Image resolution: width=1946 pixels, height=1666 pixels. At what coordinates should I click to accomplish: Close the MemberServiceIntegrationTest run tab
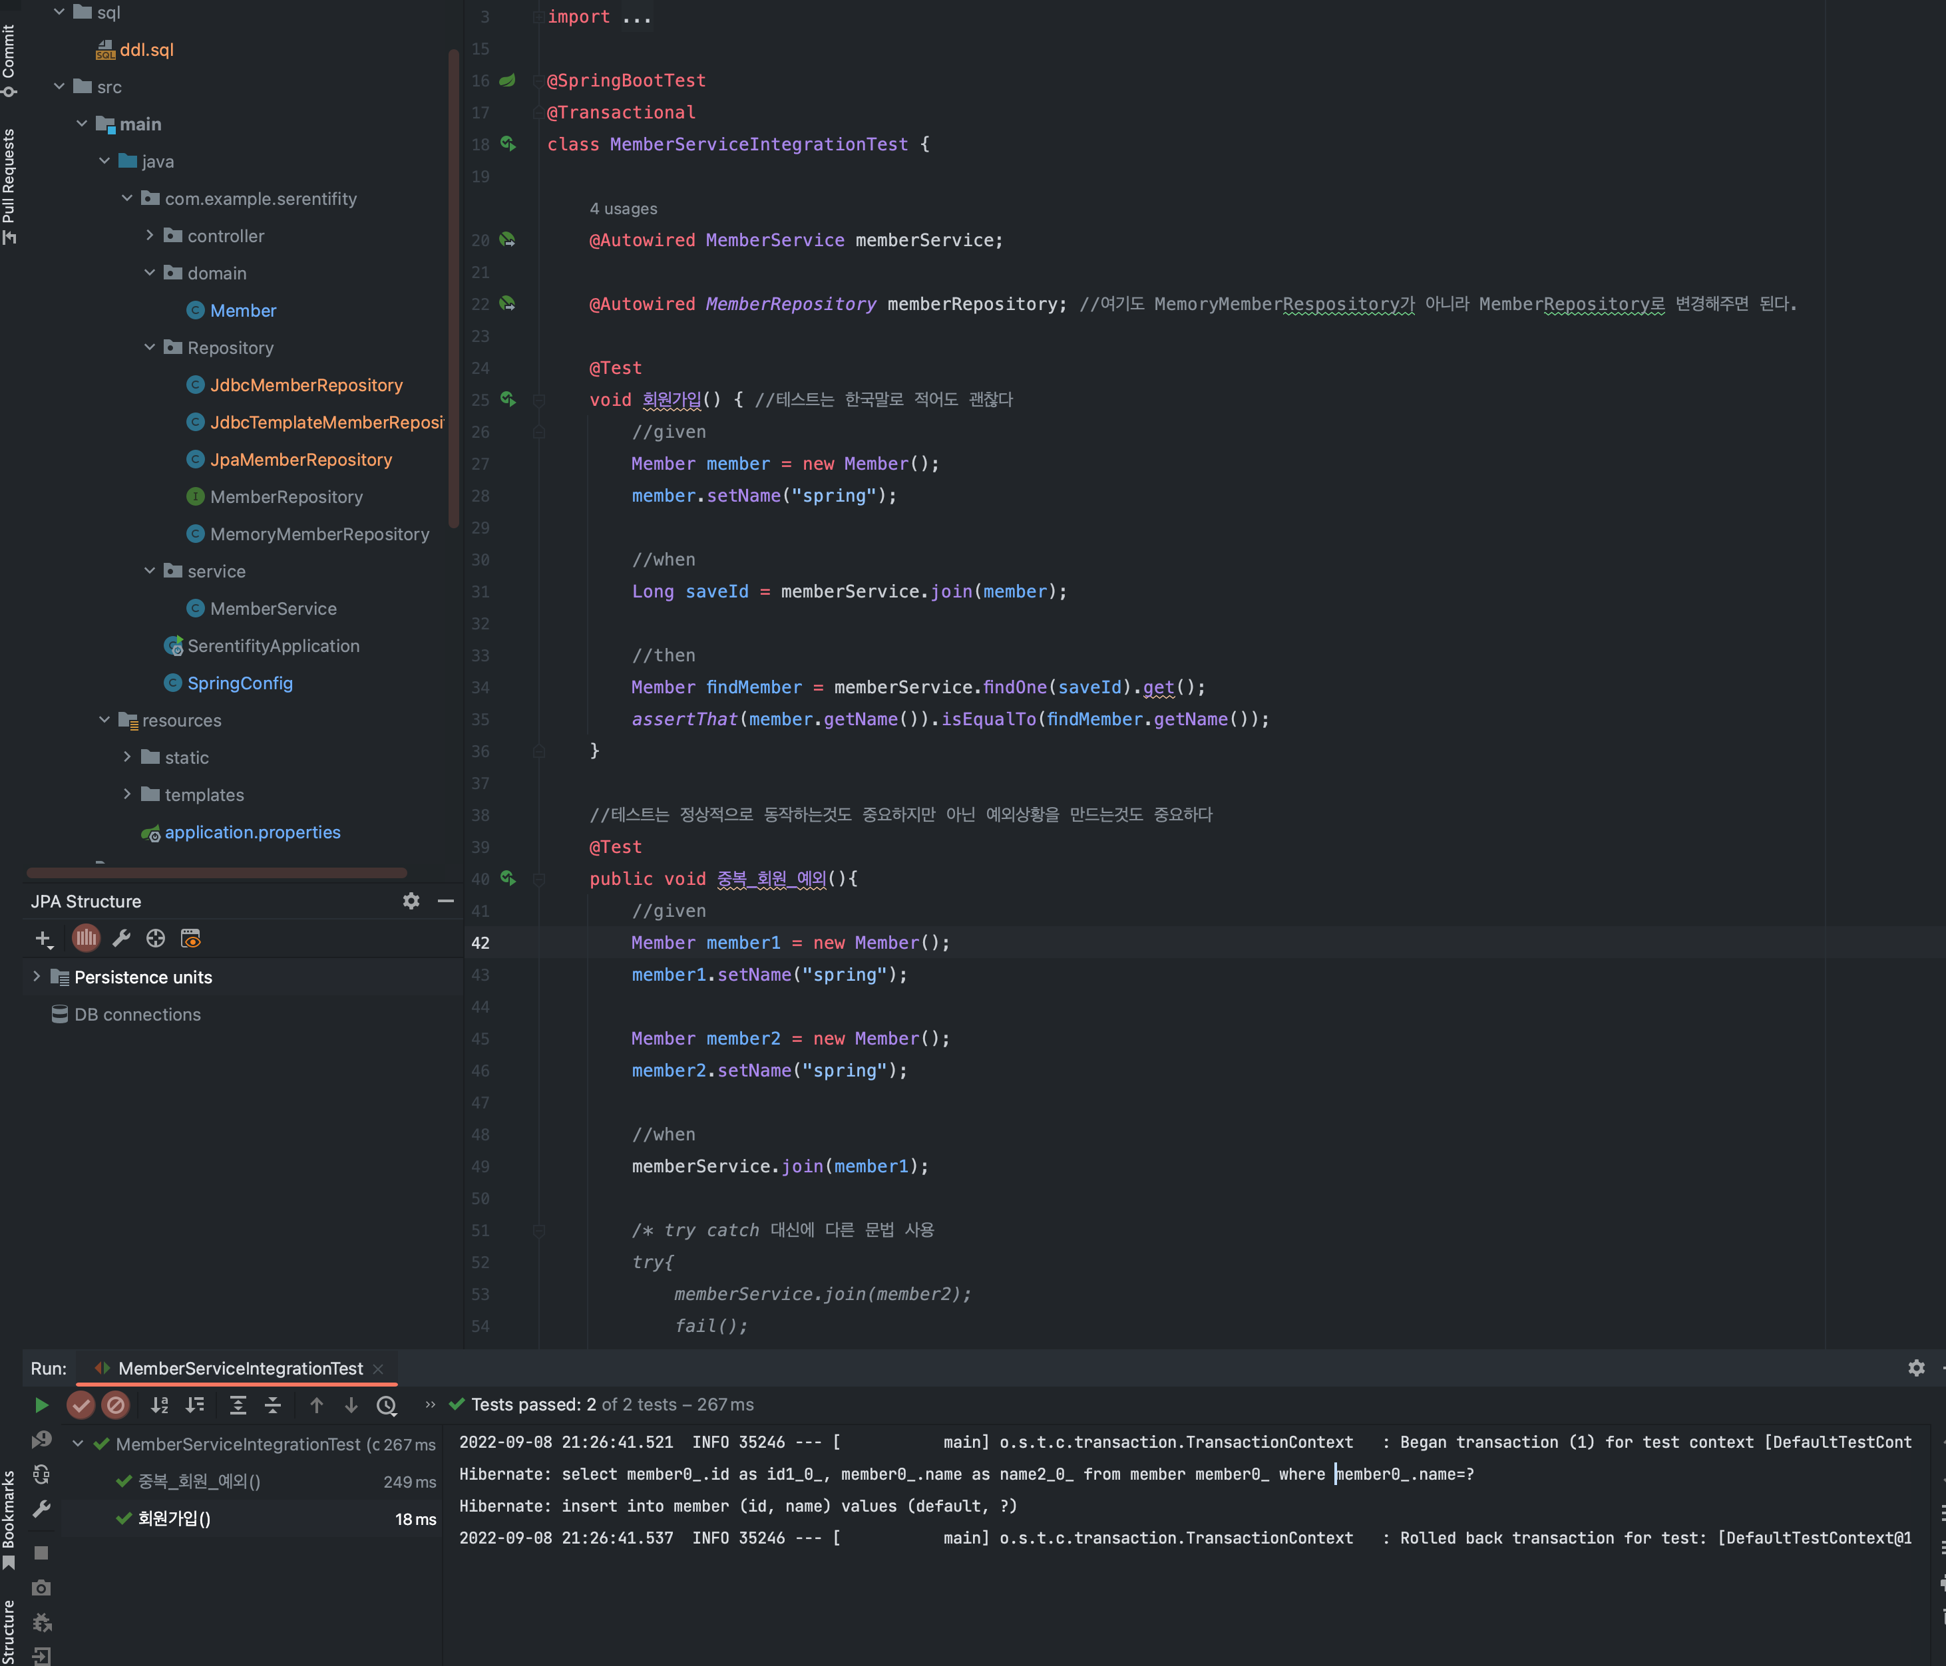point(379,1369)
